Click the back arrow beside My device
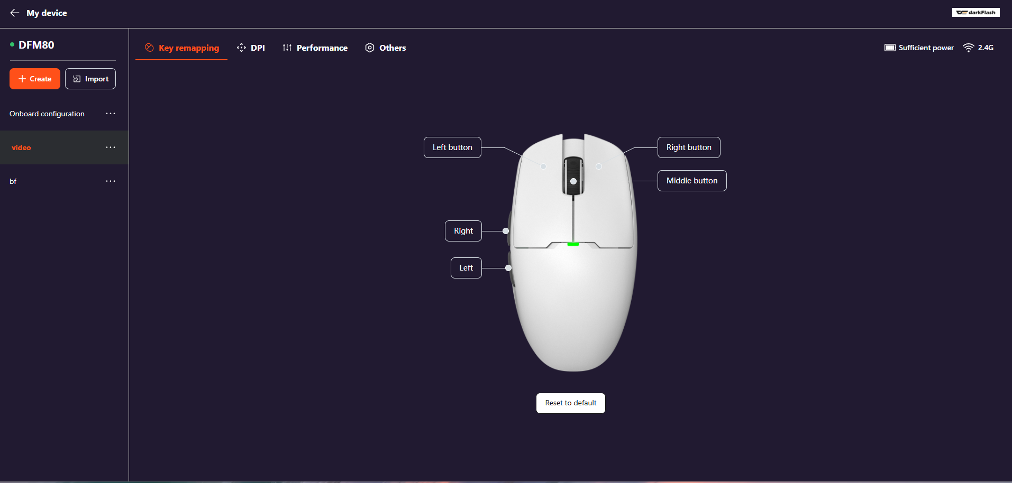Viewport: 1012px width, 483px height. [15, 13]
